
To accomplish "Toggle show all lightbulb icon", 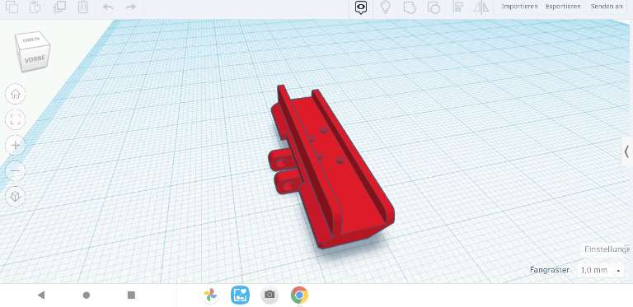I will [386, 7].
